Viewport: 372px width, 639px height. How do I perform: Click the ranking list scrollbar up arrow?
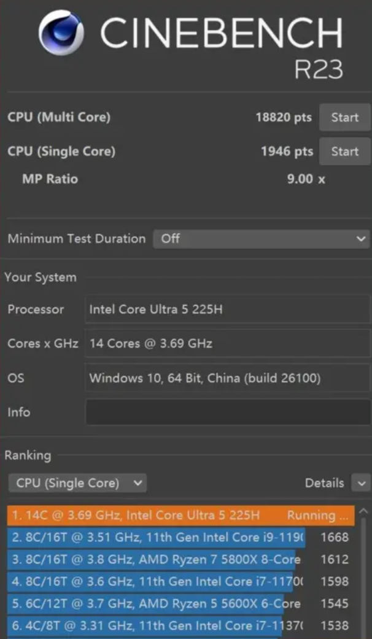coord(363,511)
